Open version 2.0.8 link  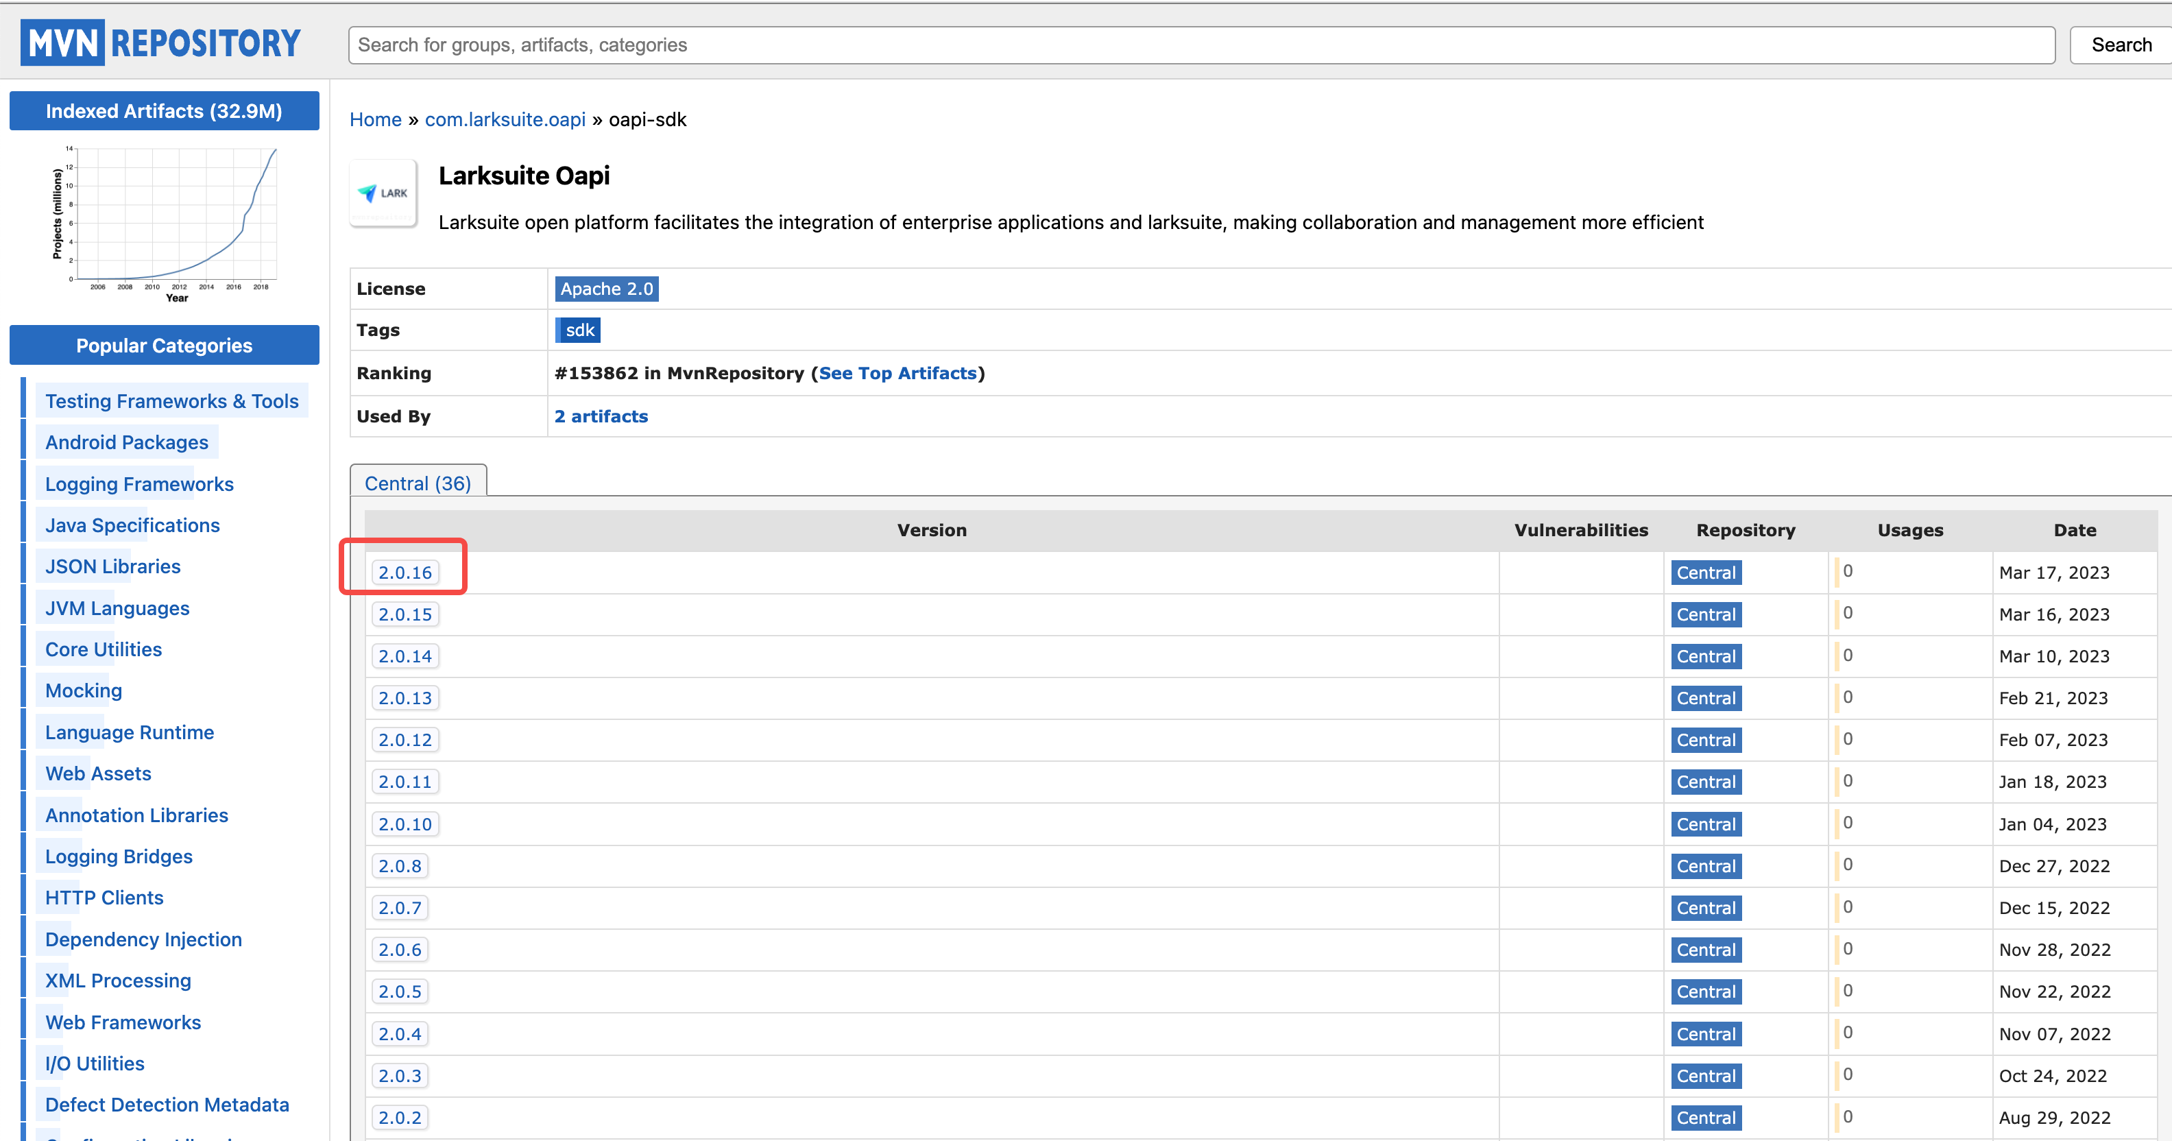[400, 866]
